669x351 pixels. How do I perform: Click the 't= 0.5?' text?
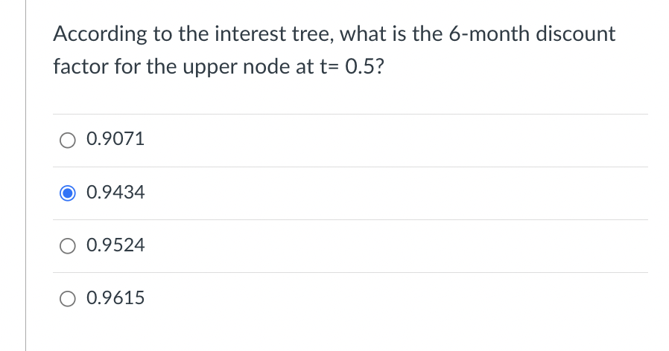point(352,66)
